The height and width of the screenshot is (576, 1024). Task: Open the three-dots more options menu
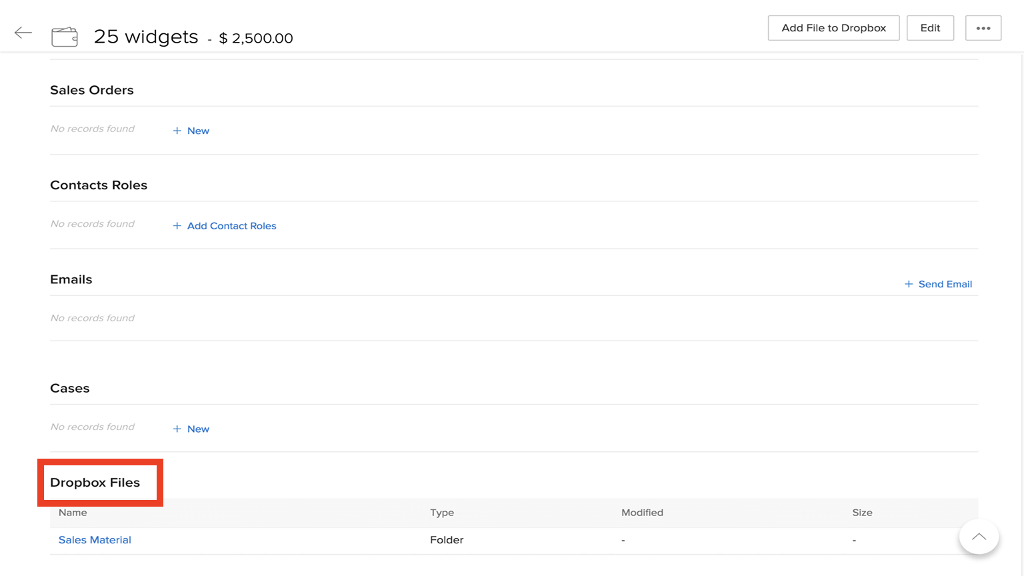pos(983,28)
